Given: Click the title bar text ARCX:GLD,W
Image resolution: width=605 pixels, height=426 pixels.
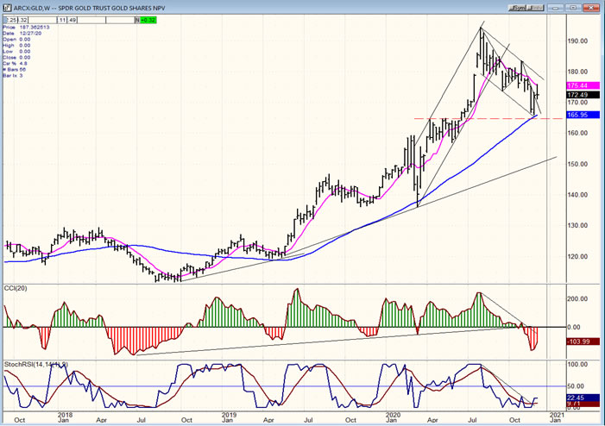Looking at the screenshot, I should (31, 6).
